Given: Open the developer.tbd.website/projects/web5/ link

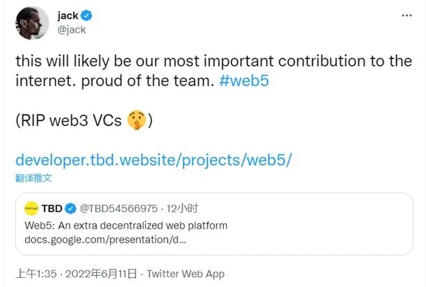Looking at the screenshot, I should [x=154, y=160].
